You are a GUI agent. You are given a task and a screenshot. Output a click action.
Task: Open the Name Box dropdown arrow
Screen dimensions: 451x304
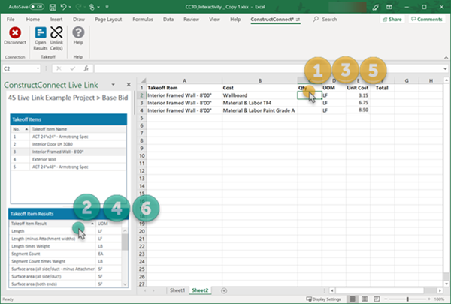point(38,68)
